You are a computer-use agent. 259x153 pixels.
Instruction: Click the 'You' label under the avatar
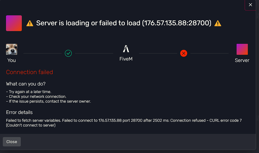point(12,60)
